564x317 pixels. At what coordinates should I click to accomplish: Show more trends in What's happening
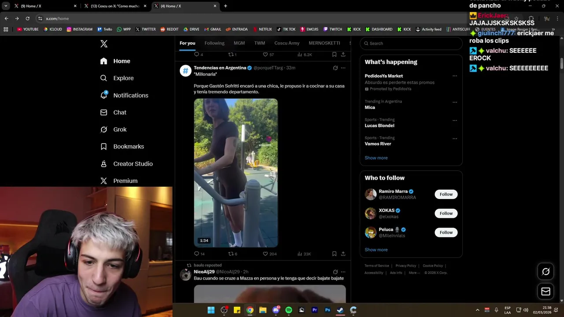[x=376, y=158]
